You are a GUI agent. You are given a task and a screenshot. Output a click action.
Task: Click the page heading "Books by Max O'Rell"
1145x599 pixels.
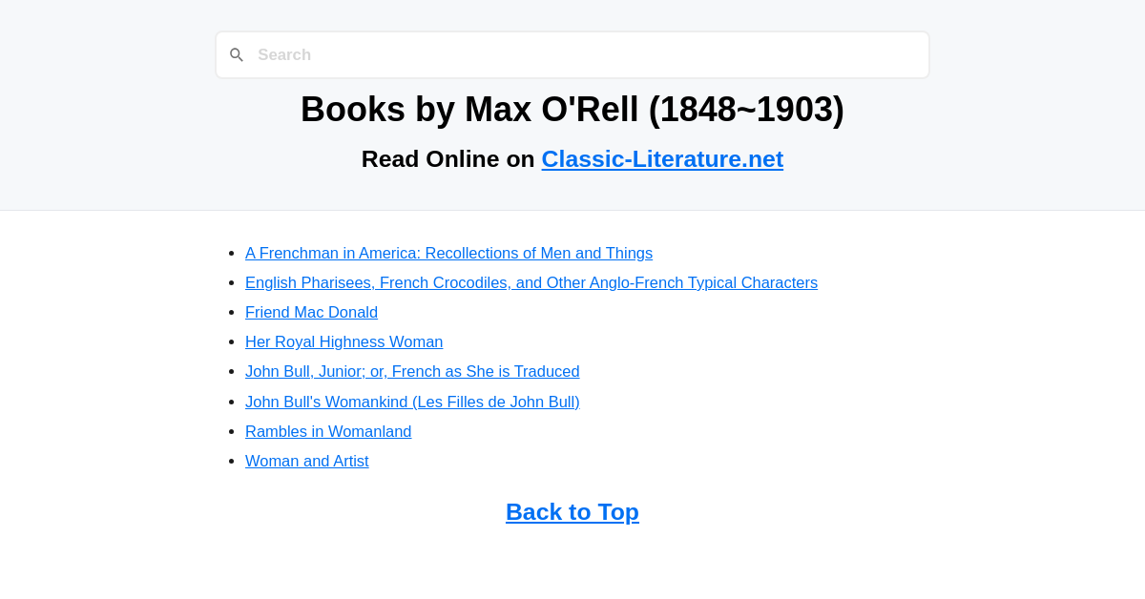(572, 109)
